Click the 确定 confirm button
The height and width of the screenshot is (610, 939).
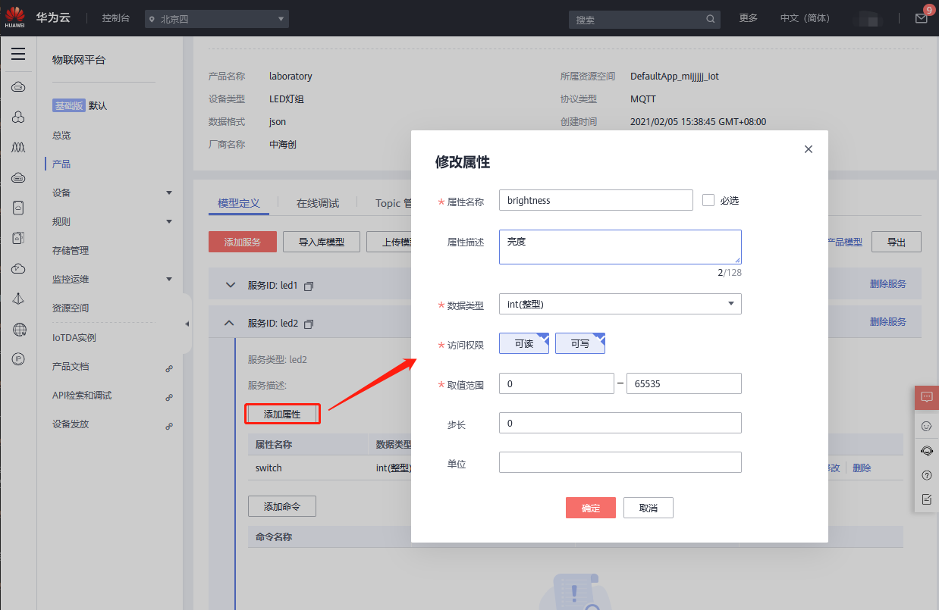pyautogui.click(x=591, y=508)
